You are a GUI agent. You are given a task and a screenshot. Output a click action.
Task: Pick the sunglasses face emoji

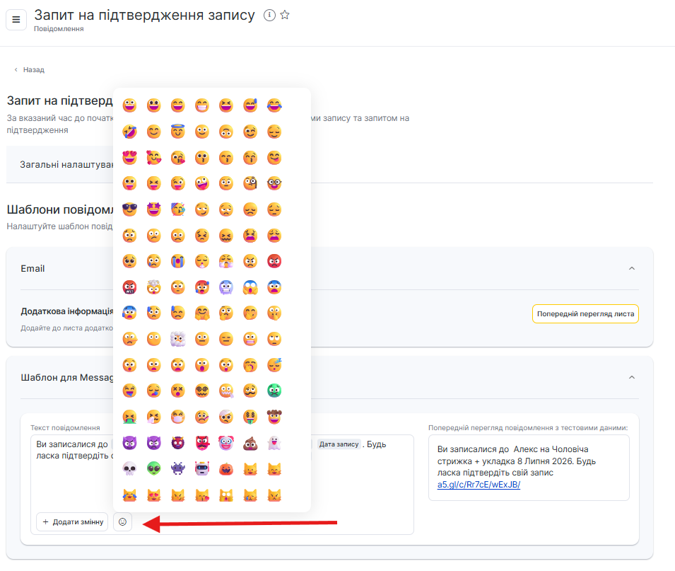[x=130, y=210]
